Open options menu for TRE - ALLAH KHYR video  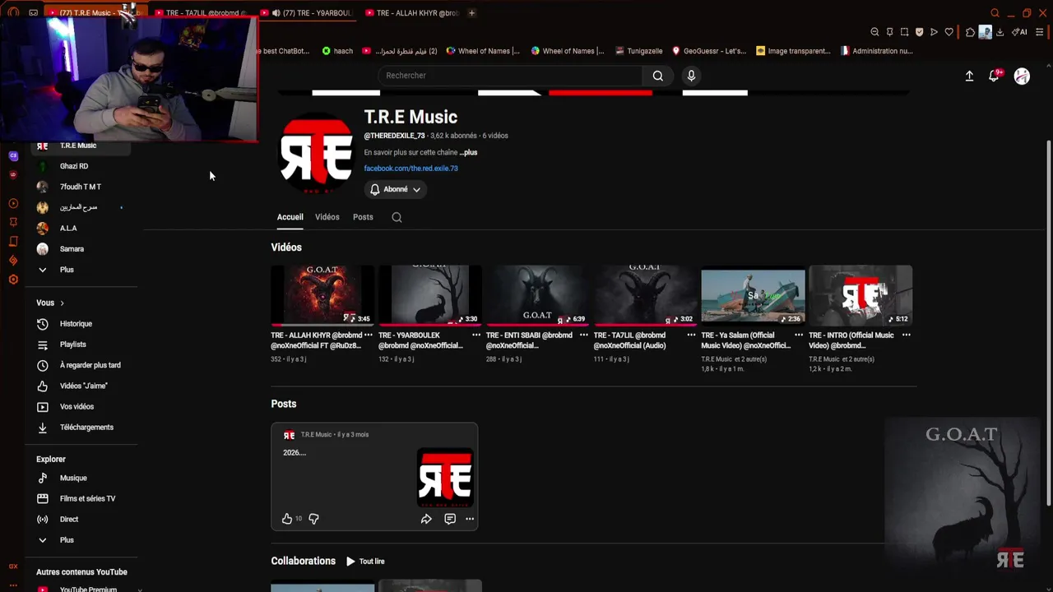(x=368, y=335)
